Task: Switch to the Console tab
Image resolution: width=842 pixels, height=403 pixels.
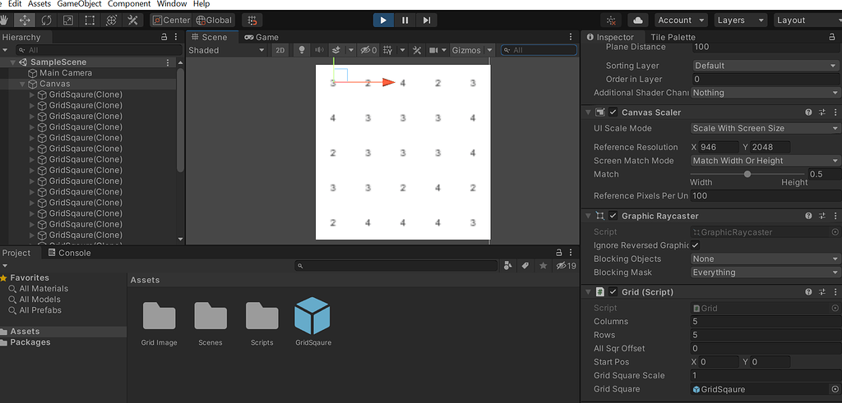Action: coord(69,253)
